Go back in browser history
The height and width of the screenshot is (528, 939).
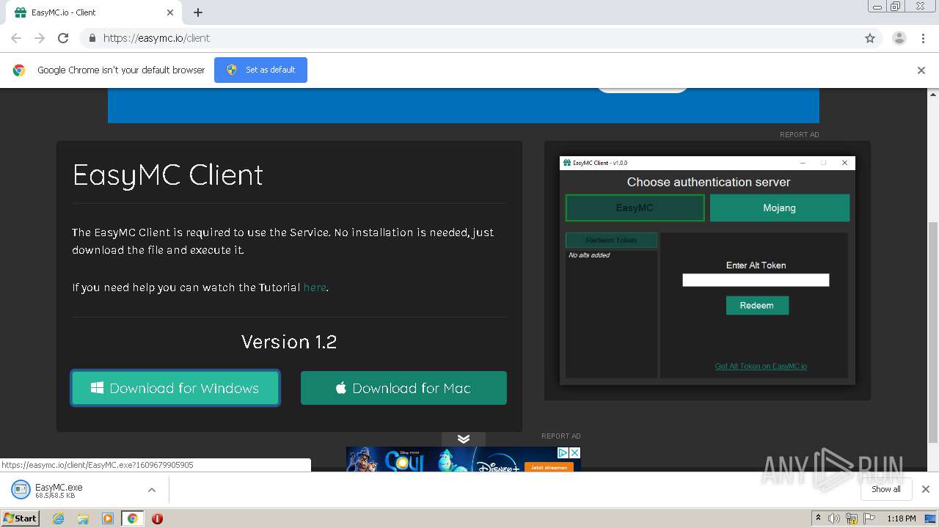pyautogui.click(x=16, y=38)
